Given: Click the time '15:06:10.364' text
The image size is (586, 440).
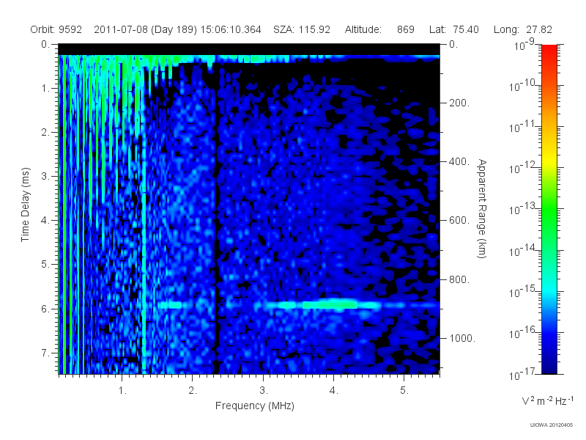Looking at the screenshot, I should click(231, 29).
